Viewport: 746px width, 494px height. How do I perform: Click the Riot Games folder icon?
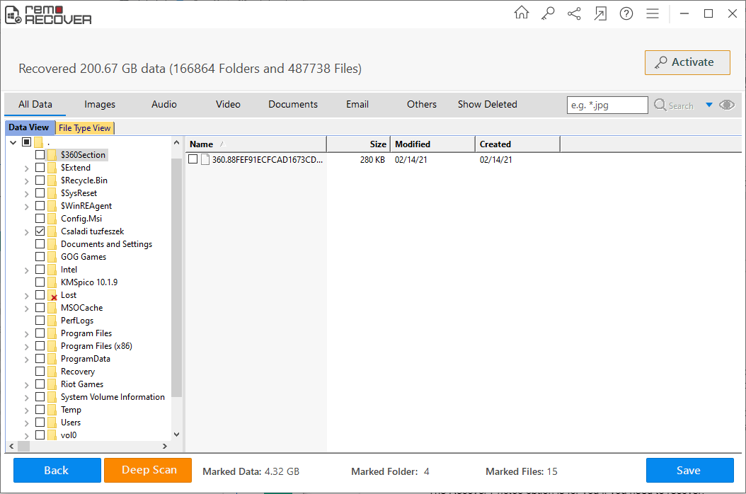[52, 384]
